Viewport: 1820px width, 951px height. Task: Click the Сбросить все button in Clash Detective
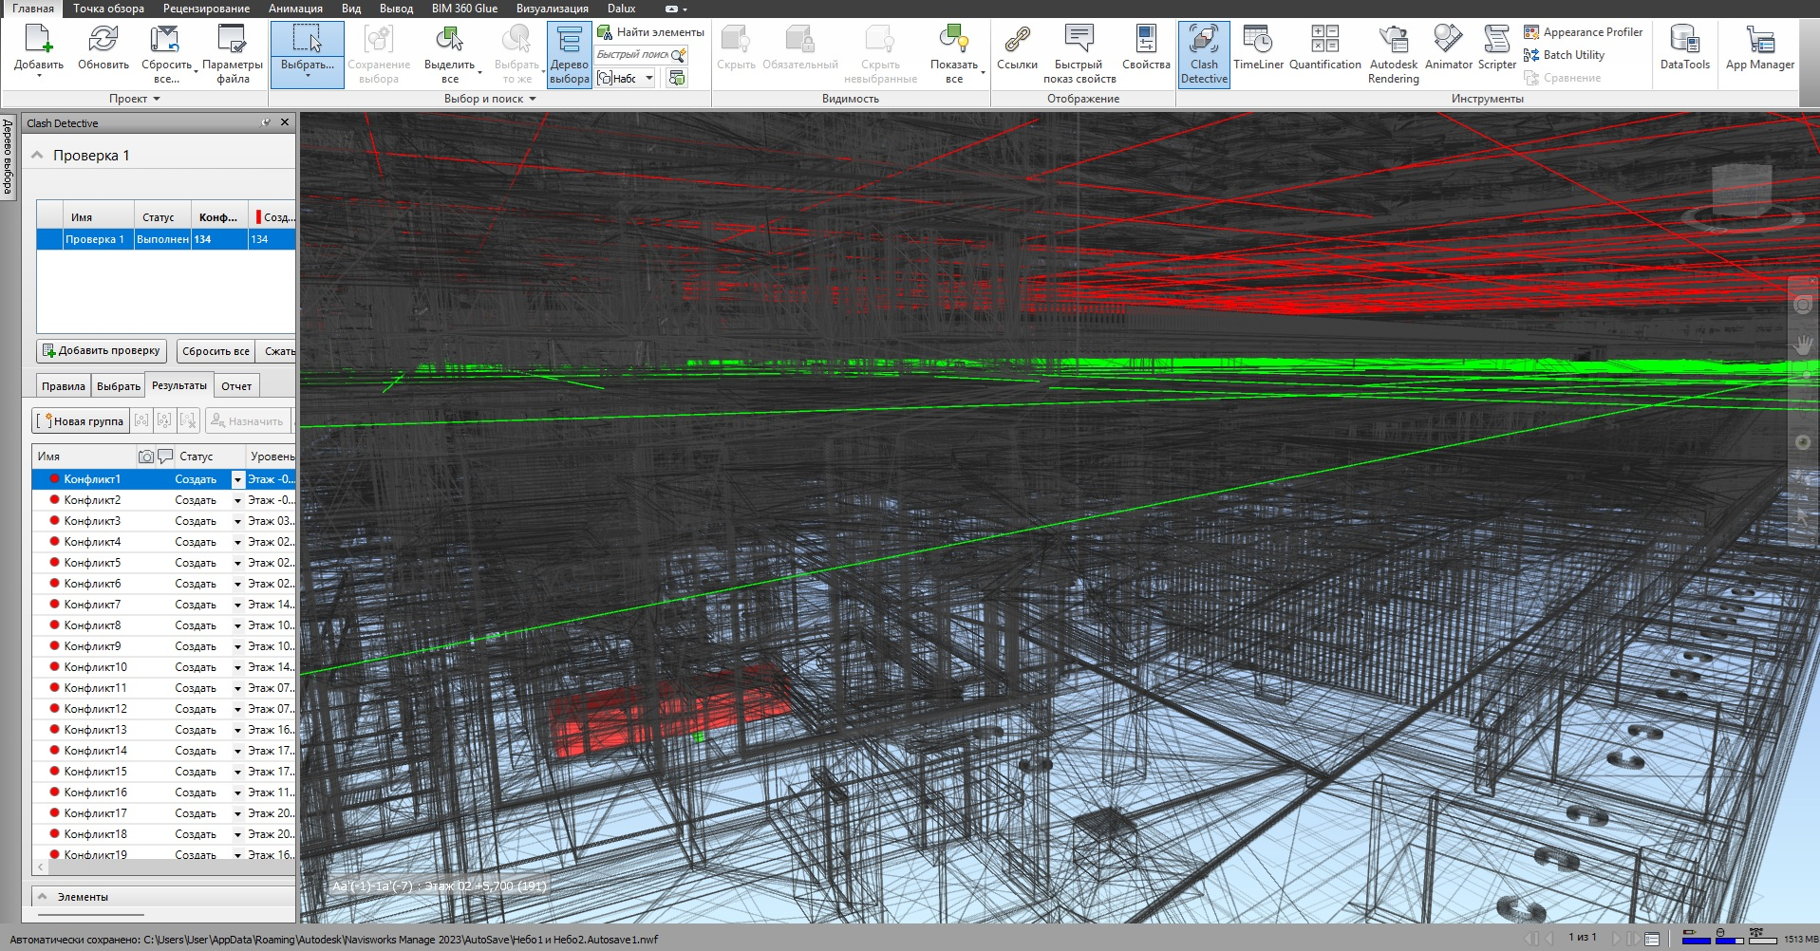click(x=216, y=351)
